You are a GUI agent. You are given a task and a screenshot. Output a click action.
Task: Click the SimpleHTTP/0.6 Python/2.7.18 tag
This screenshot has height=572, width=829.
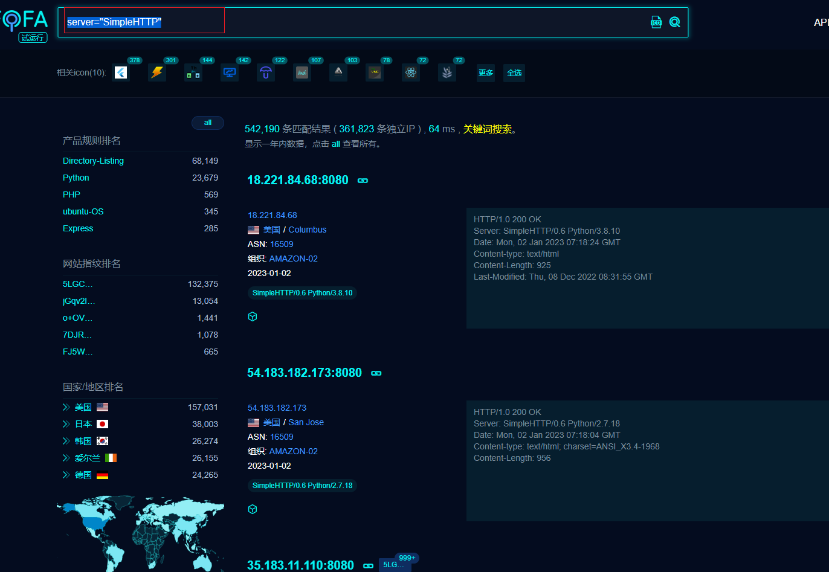pos(302,486)
